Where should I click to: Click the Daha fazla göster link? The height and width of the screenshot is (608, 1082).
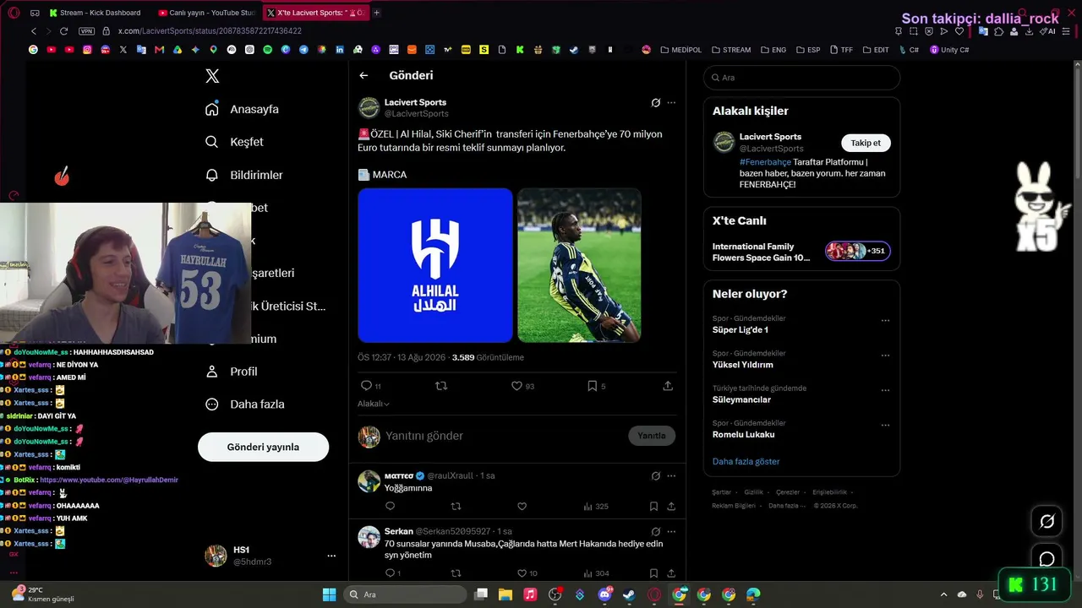click(x=746, y=462)
